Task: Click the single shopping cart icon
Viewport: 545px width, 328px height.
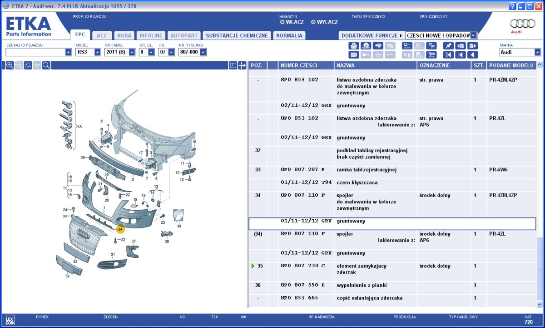Action: click(x=431, y=55)
